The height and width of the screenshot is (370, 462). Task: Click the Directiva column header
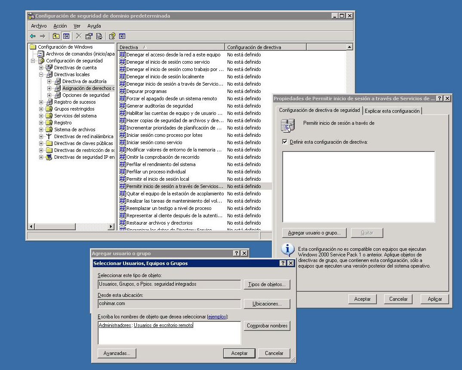[171, 47]
